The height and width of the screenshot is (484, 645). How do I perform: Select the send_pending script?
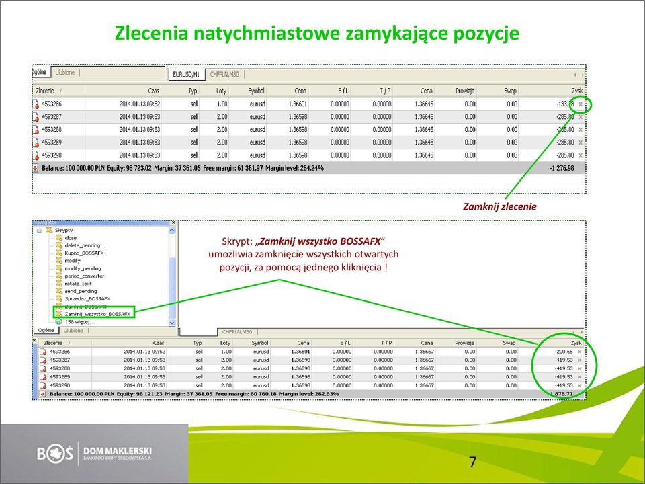[81, 291]
